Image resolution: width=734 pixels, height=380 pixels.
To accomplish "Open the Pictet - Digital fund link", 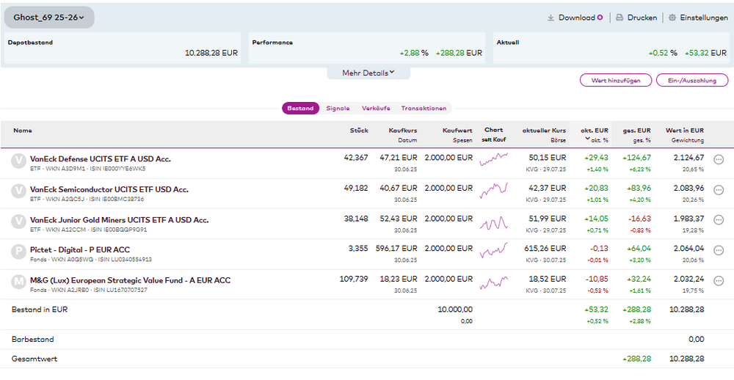I will pyautogui.click(x=80, y=249).
